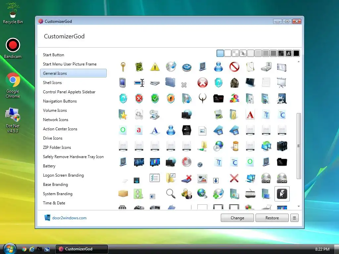The image size is (339, 254).
Task: Select the mobile phone device icon
Action: click(122, 83)
